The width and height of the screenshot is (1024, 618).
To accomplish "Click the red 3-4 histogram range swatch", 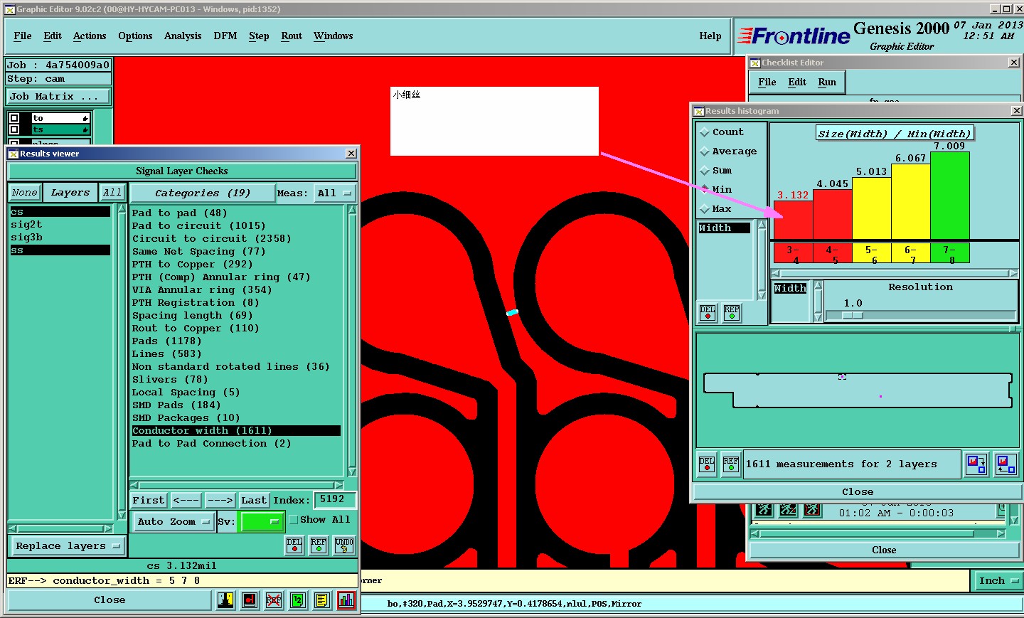I will pos(793,253).
